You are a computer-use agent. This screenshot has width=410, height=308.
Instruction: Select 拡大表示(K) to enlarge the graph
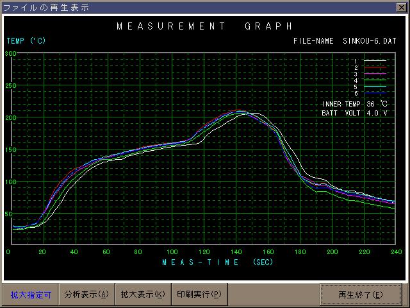point(143,295)
